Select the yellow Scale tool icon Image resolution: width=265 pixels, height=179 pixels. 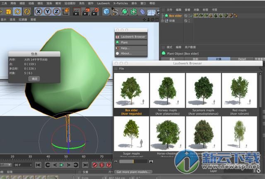coord(8,12)
